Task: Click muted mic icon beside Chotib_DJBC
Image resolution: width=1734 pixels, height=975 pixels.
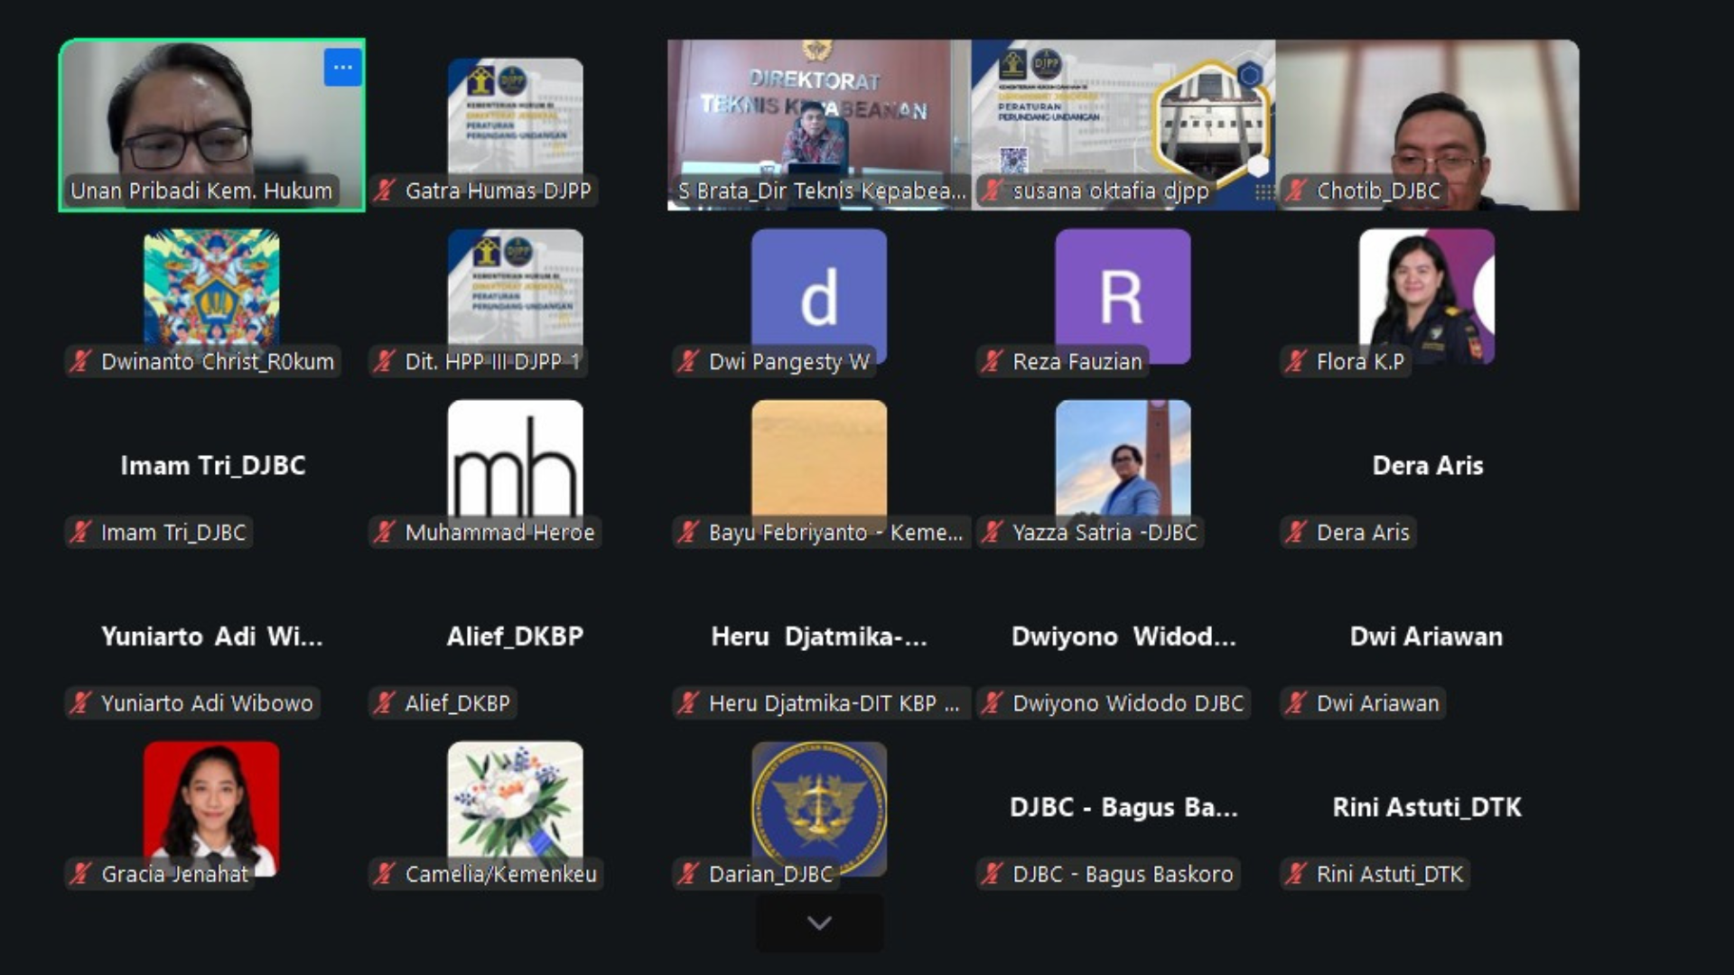Action: tap(1296, 190)
